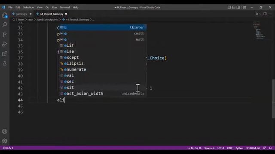This screenshot has width=275, height=154.
Task: Pick the east_asian_width suggestion
Action: pos(103,93)
